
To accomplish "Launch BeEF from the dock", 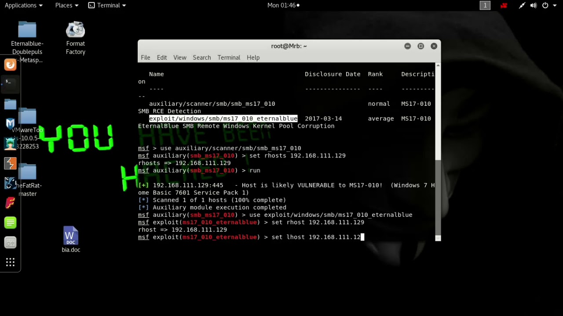I will click(10, 183).
